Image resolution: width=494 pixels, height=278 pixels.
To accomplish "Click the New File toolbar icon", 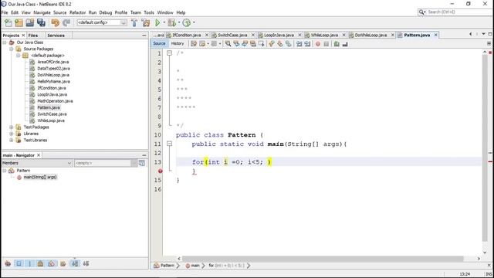I will [x=8, y=22].
